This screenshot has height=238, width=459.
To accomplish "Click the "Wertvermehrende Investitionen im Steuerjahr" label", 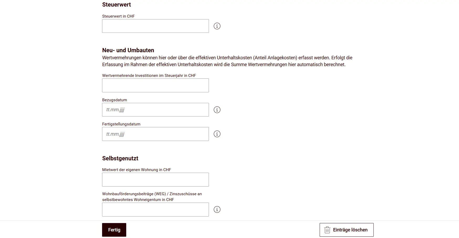I will point(149,76).
